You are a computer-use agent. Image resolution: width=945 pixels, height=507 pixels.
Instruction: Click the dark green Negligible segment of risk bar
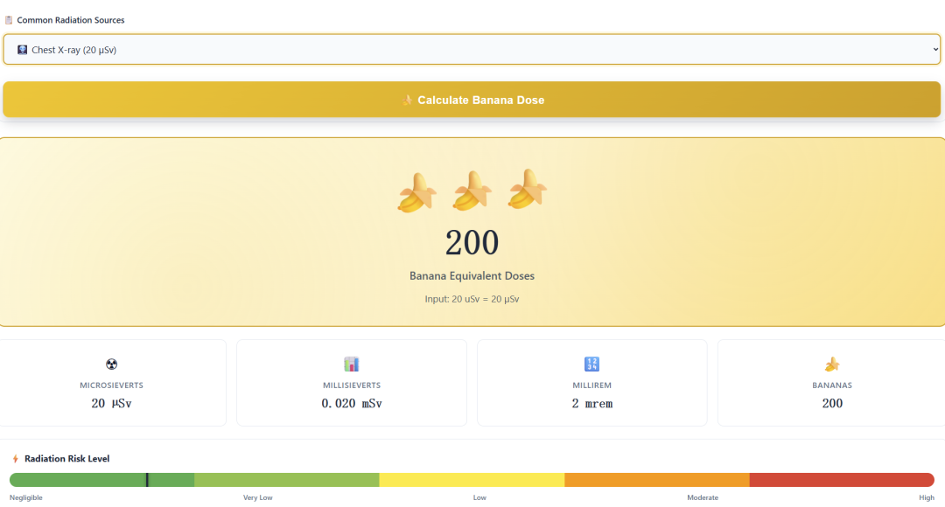pos(101,480)
